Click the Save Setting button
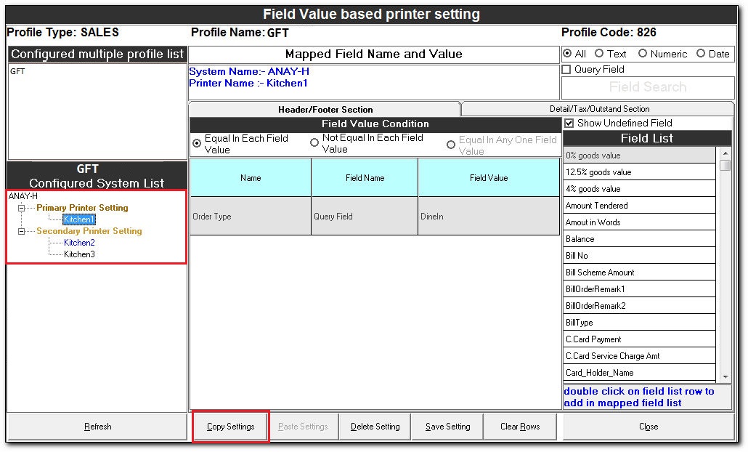Viewport: 748px width, 452px height. tap(447, 427)
